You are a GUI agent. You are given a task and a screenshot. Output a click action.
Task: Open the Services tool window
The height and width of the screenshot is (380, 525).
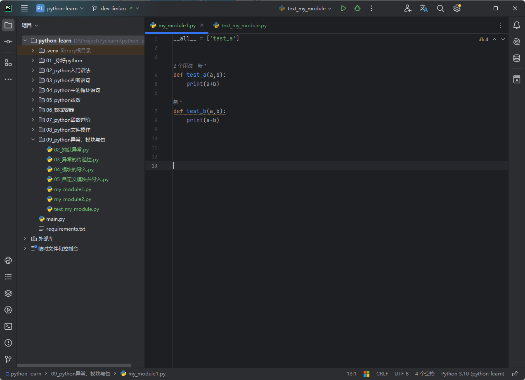point(8,310)
